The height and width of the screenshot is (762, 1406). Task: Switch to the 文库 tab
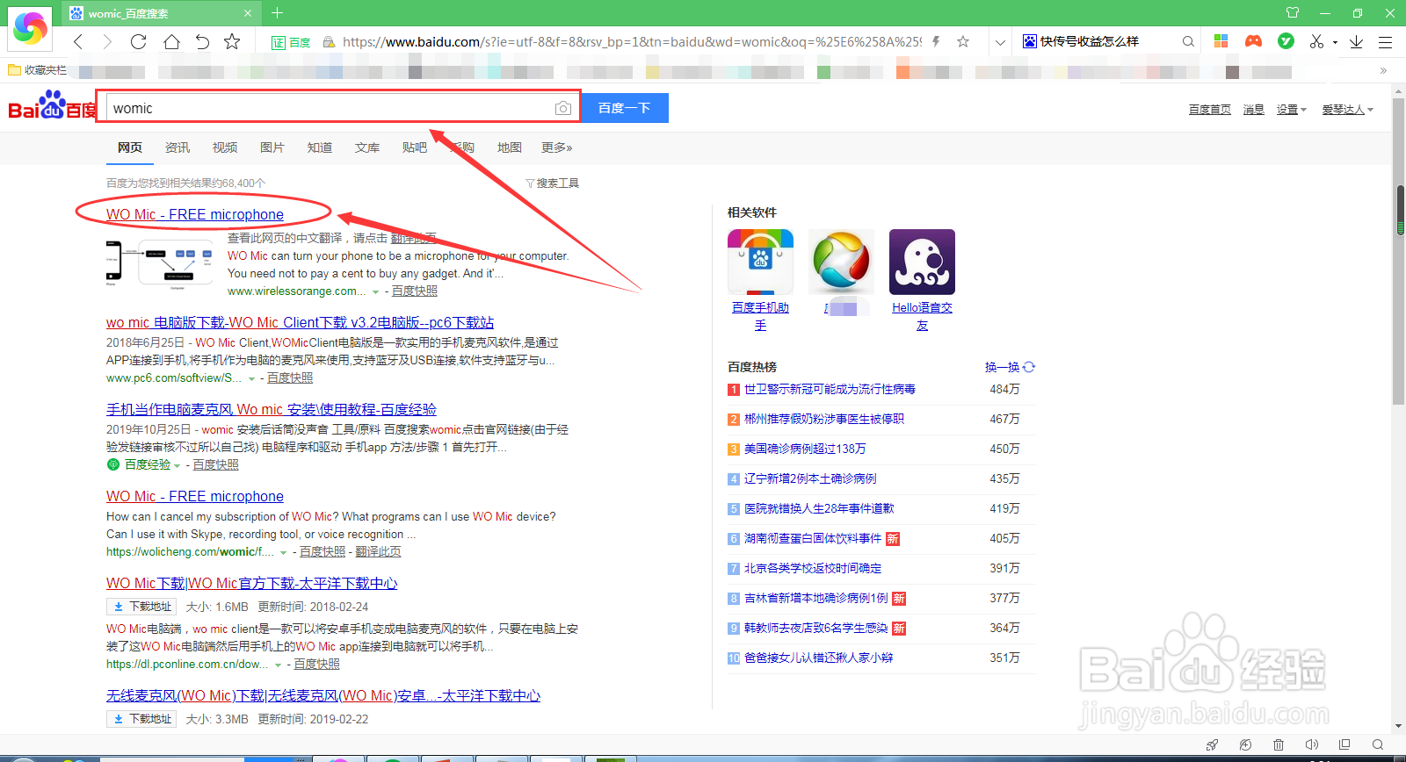[x=367, y=147]
